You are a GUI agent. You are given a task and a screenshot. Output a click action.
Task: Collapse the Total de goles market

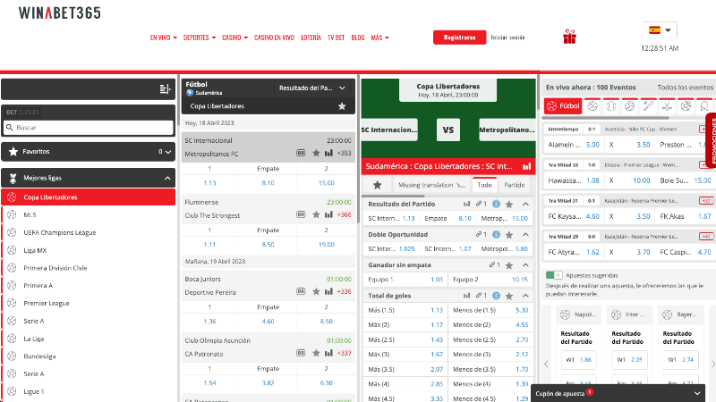click(x=525, y=296)
